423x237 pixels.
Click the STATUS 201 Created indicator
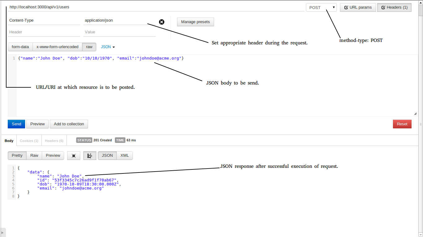coord(94,140)
